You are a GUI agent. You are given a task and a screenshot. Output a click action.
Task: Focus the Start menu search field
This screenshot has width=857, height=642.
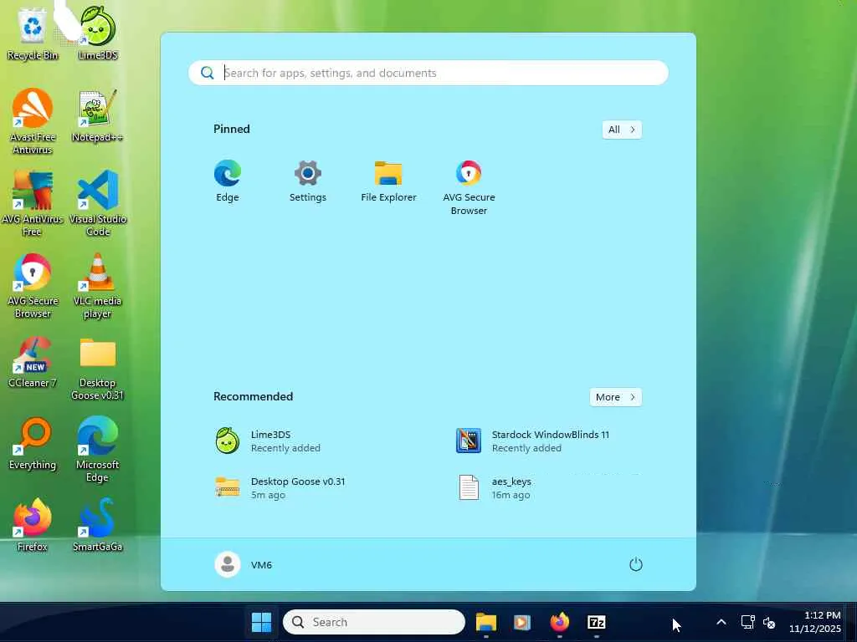(x=428, y=73)
